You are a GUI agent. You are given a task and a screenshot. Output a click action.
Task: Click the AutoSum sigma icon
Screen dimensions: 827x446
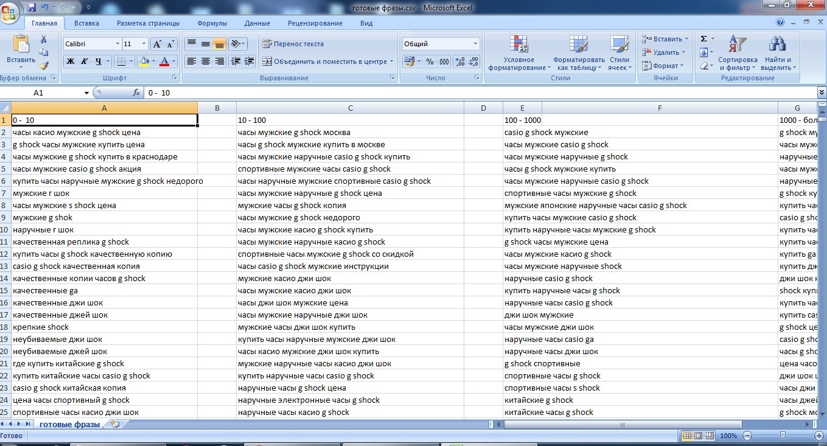tap(704, 39)
